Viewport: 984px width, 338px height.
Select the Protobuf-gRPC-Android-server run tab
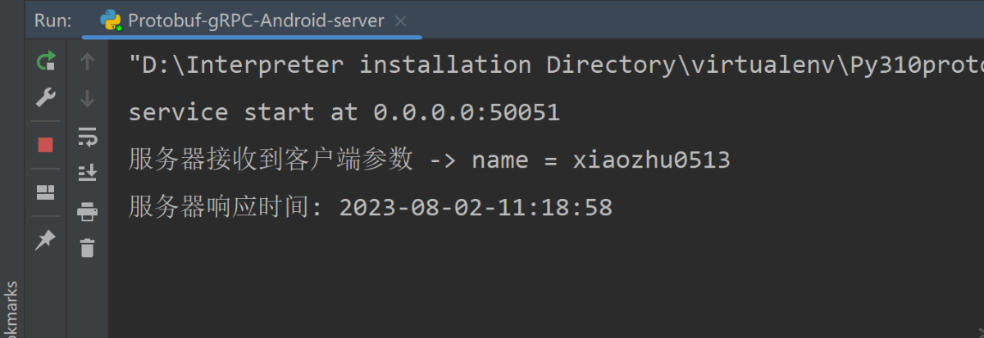tap(256, 21)
